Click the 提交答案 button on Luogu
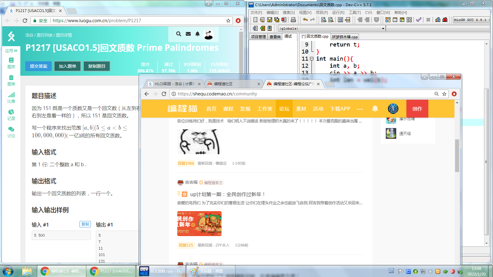The width and height of the screenshot is (493, 277). 39,66
